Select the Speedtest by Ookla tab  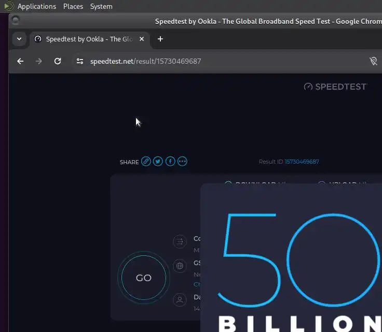[x=89, y=39]
